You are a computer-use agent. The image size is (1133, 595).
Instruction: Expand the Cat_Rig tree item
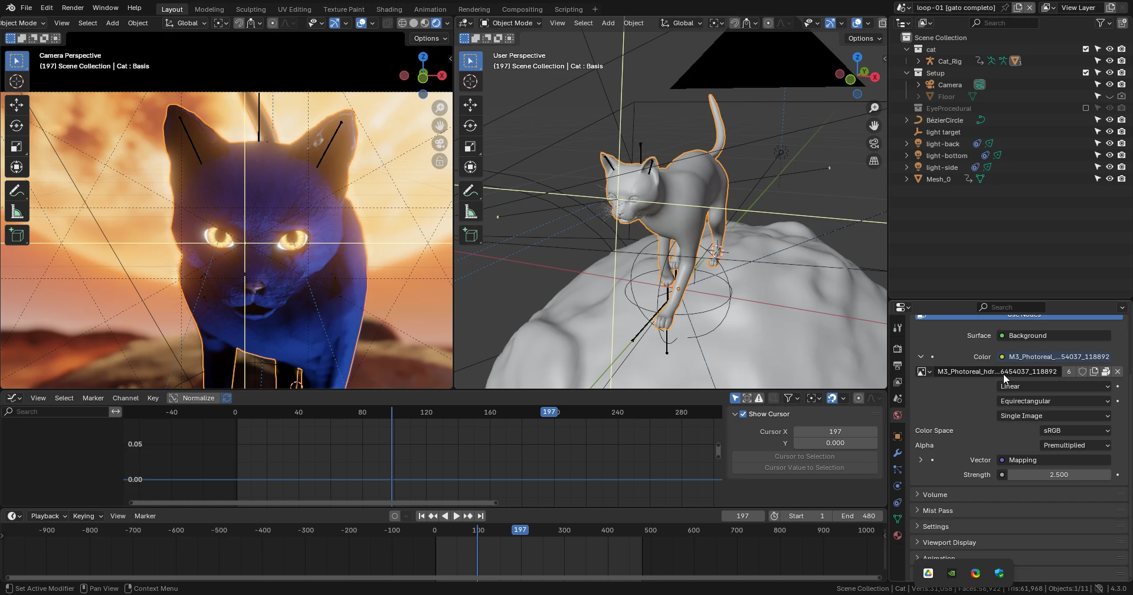click(x=918, y=61)
